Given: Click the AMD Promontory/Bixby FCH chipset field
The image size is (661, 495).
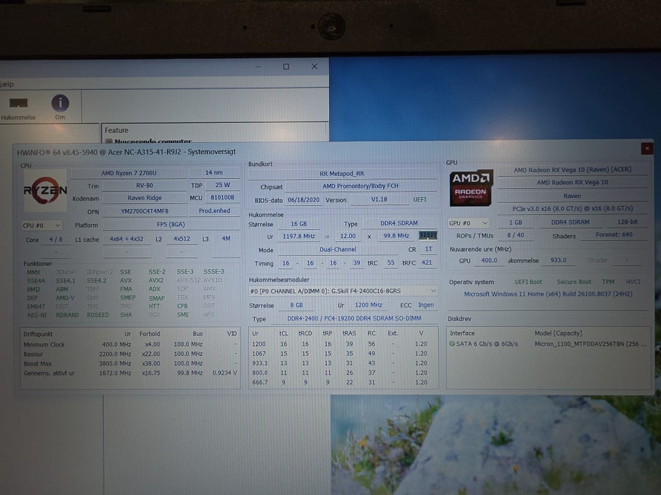Looking at the screenshot, I should click(360, 186).
